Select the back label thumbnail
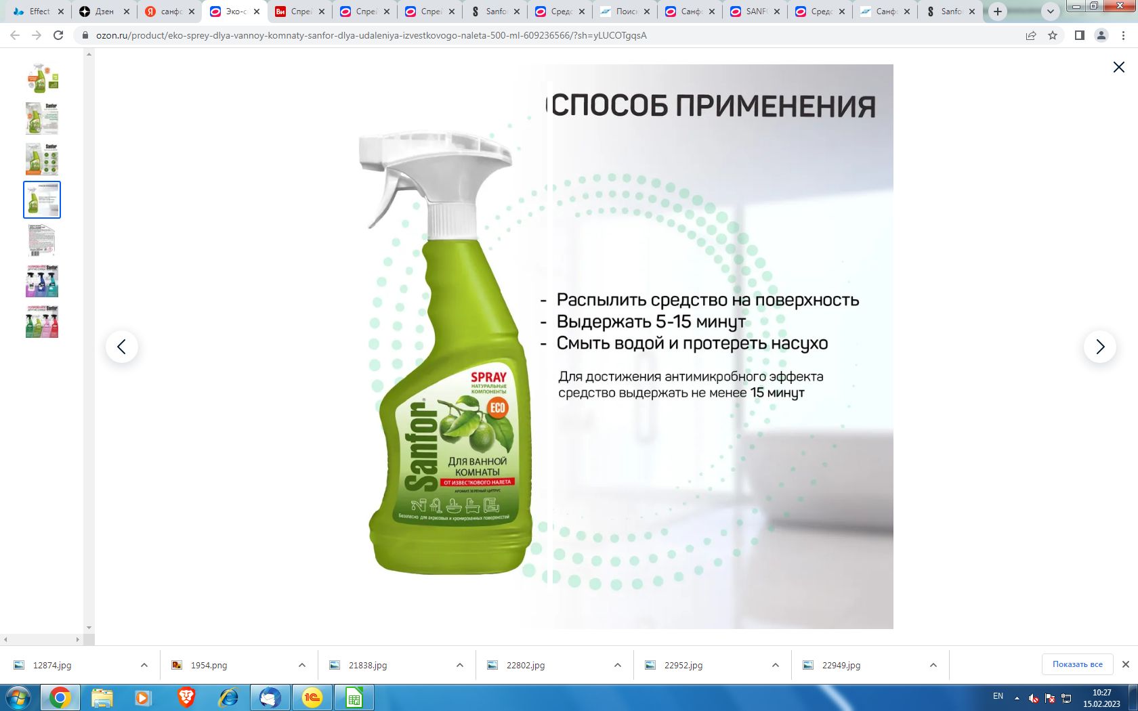Screen dimensions: 1138x711 42,240
